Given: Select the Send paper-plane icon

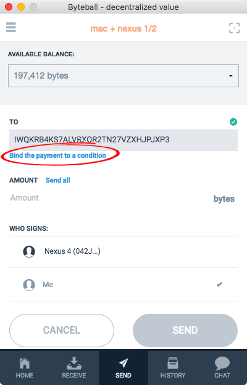Looking at the screenshot, I should pos(124,363).
